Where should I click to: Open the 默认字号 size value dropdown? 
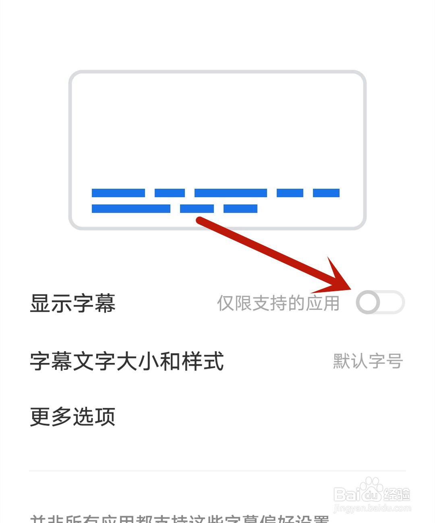(x=368, y=361)
